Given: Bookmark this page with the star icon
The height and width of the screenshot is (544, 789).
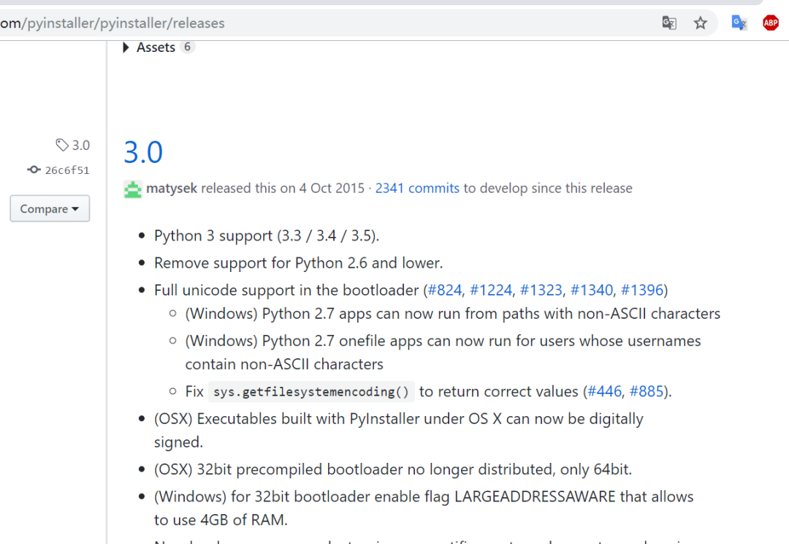Looking at the screenshot, I should coord(701,23).
